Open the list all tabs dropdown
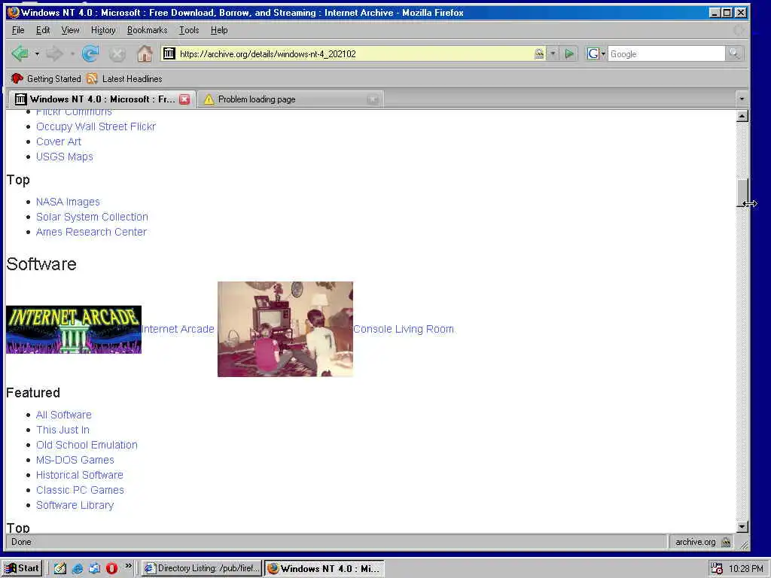The width and height of the screenshot is (771, 578). pos(742,99)
